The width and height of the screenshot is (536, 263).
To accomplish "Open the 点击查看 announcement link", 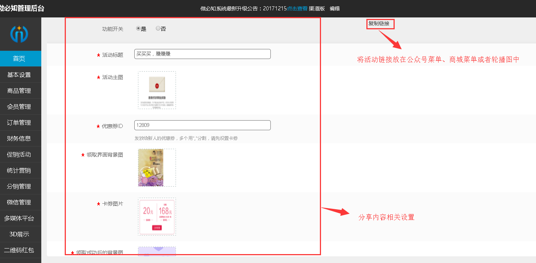I will point(297,8).
